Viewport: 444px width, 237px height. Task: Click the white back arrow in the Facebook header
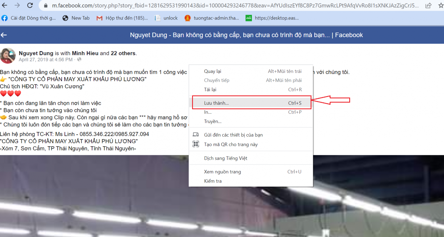(4, 35)
